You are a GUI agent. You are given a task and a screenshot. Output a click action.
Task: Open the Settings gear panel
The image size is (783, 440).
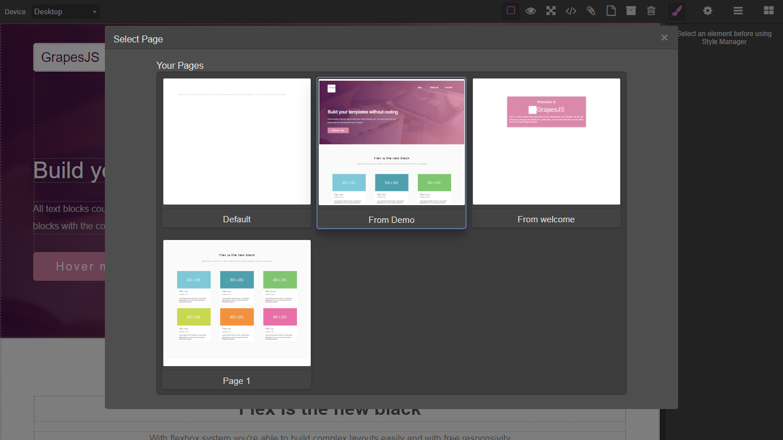pyautogui.click(x=707, y=11)
